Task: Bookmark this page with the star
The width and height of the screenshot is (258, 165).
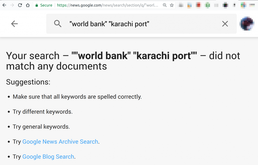Action: click(172, 5)
